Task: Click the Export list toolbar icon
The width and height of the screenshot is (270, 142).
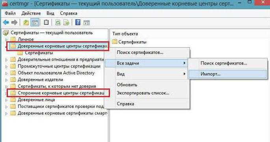Action: click(66, 22)
